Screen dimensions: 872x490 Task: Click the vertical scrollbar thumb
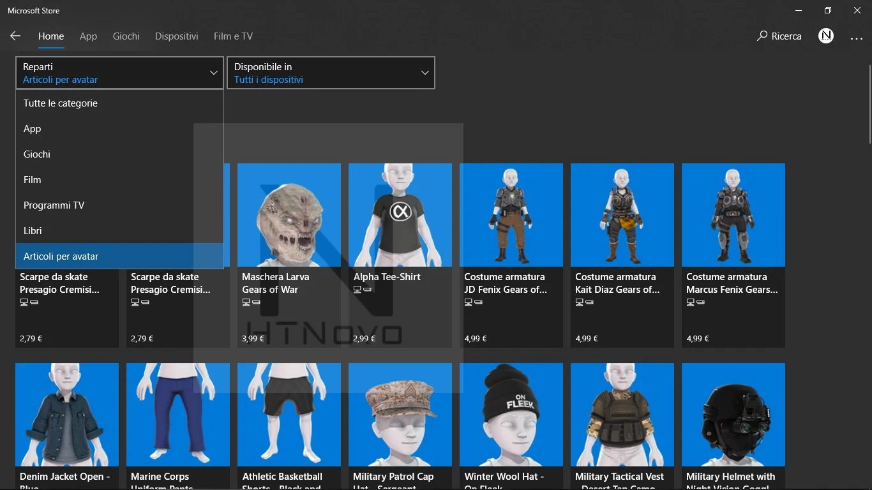pos(869,103)
